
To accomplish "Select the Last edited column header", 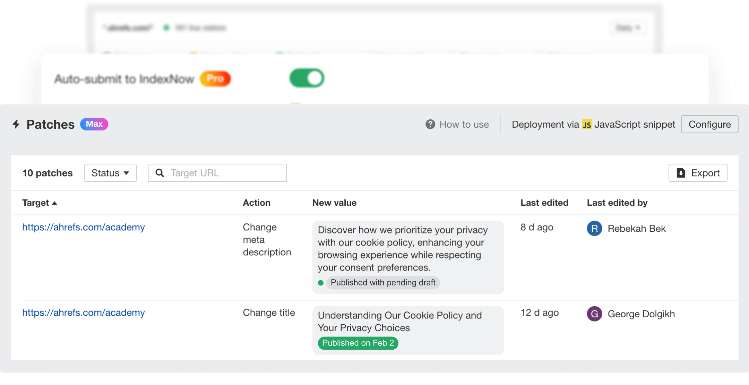I will (x=544, y=203).
